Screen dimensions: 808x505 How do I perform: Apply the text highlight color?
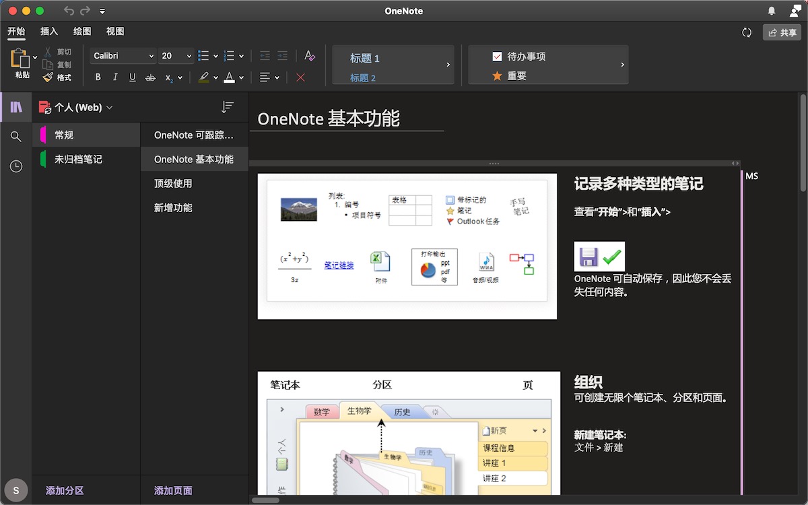(x=204, y=77)
